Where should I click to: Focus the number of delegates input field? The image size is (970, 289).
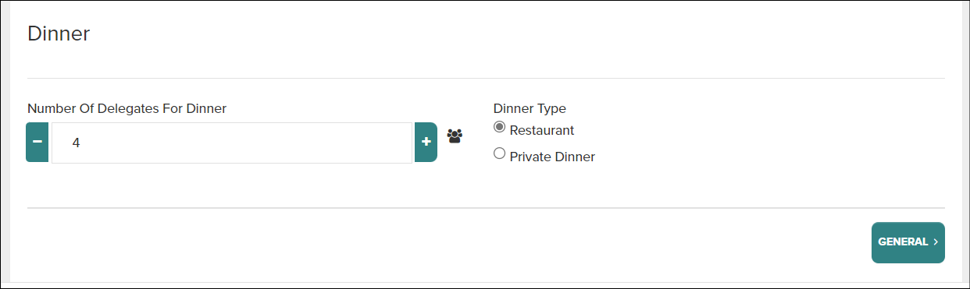[x=232, y=143]
